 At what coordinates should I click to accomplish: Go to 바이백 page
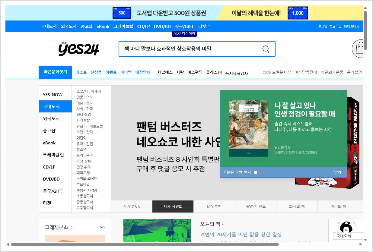126,72
